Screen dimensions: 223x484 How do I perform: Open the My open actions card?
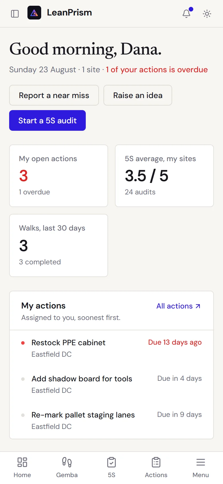tap(59, 176)
